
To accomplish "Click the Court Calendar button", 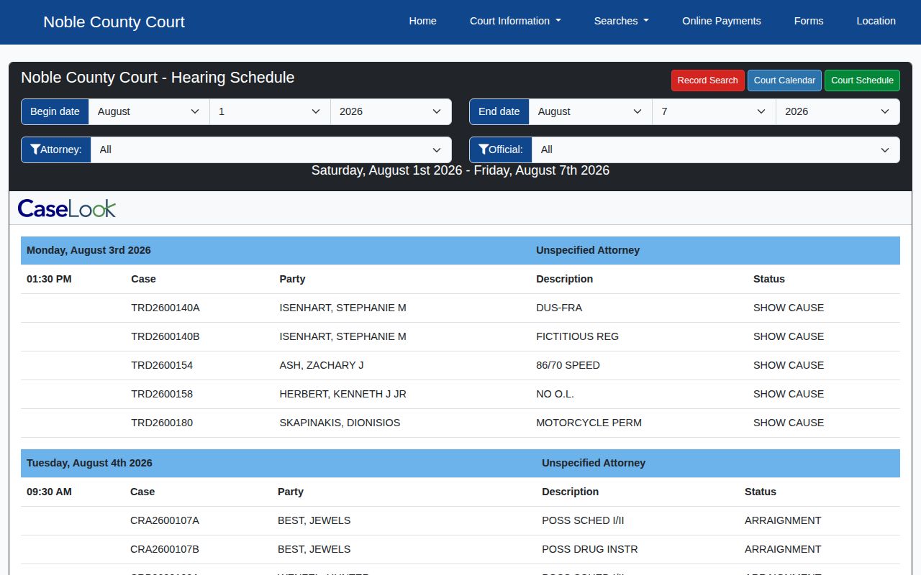I will [x=784, y=80].
